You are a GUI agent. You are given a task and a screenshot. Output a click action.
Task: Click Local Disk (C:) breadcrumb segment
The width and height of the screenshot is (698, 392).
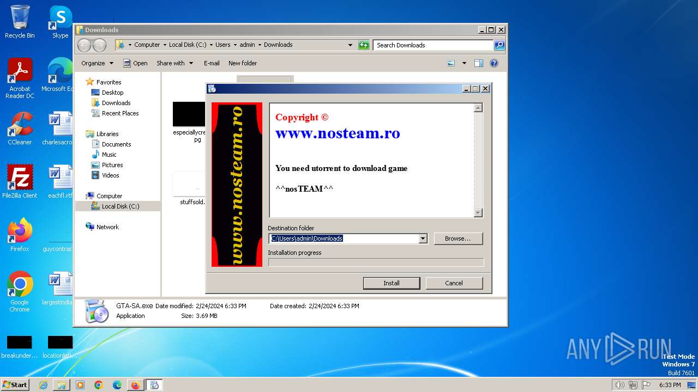[x=188, y=45]
